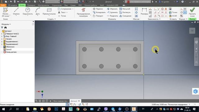The height and width of the screenshot is (112, 199).
Task: Insert Точки from the Вставить panel
Action: [173, 12]
